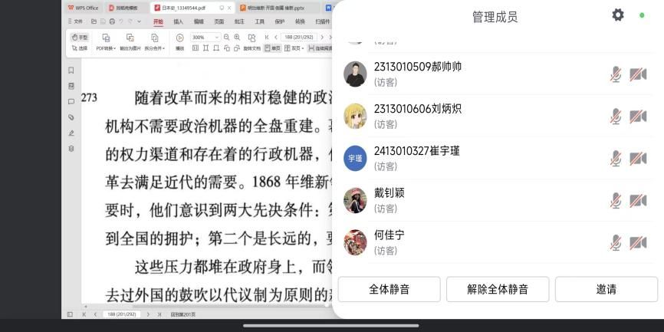Click 解除全体静音 button
The height and width of the screenshot is (332, 664).
498,289
